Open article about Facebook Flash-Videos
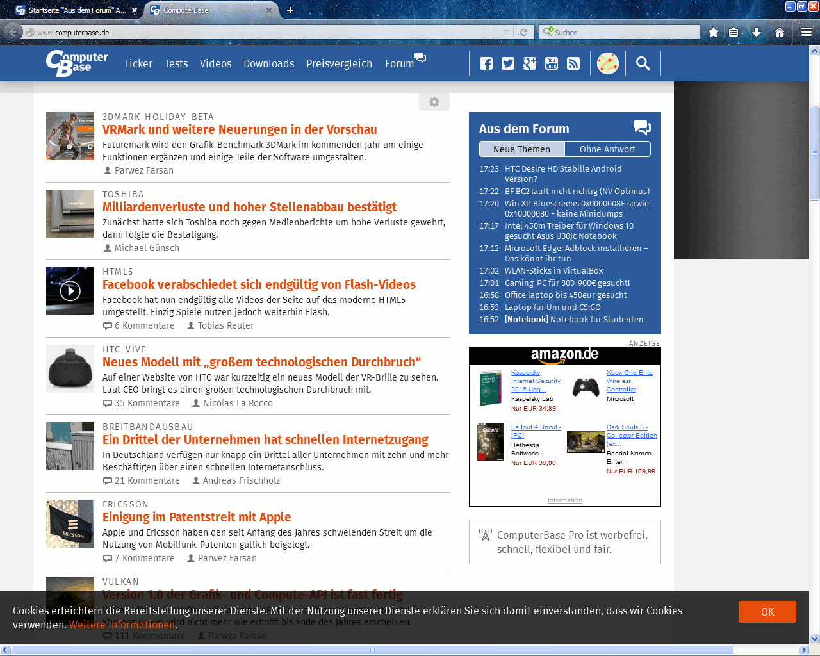This screenshot has height=656, width=820. [259, 284]
